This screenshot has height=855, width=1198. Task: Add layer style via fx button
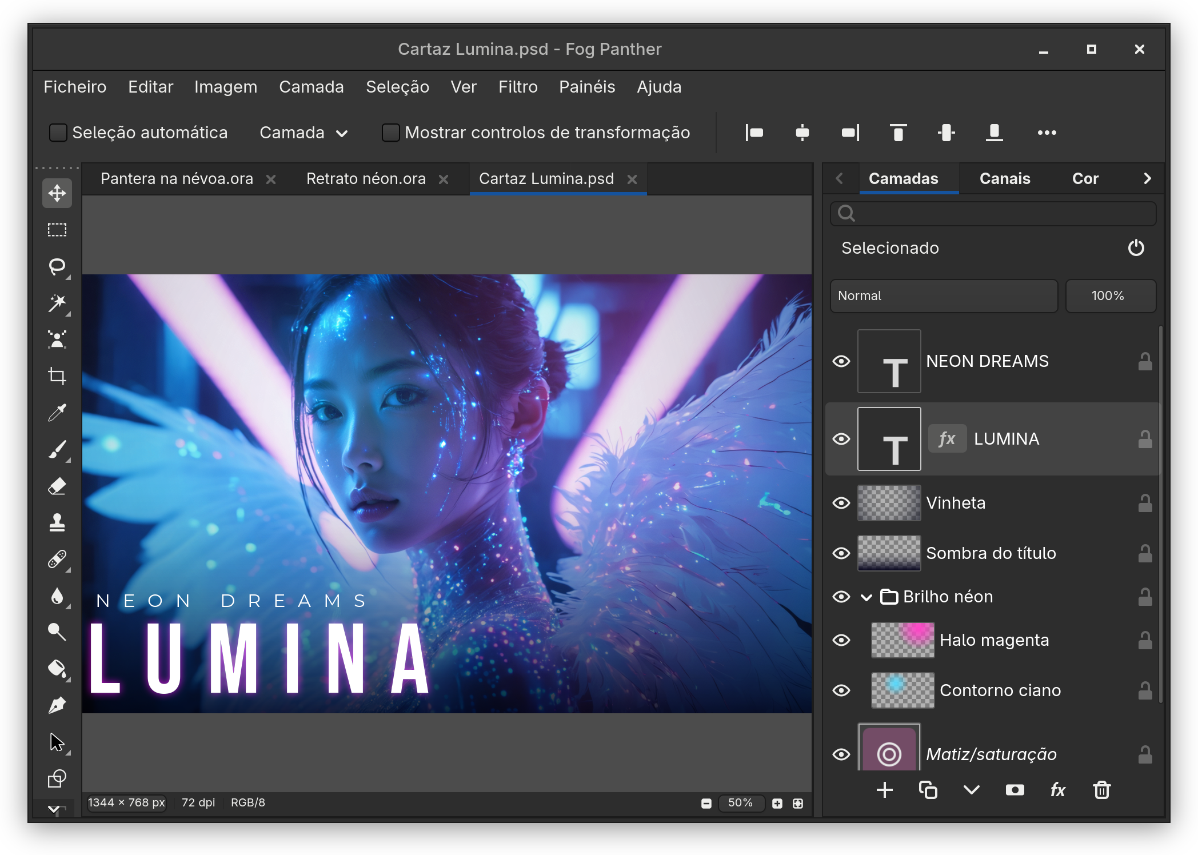click(x=1058, y=790)
